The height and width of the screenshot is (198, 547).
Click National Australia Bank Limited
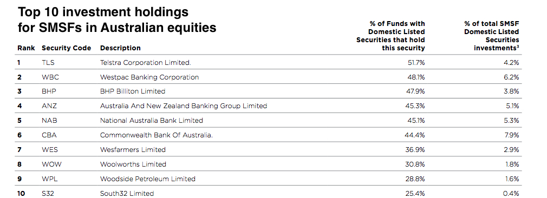(x=152, y=120)
